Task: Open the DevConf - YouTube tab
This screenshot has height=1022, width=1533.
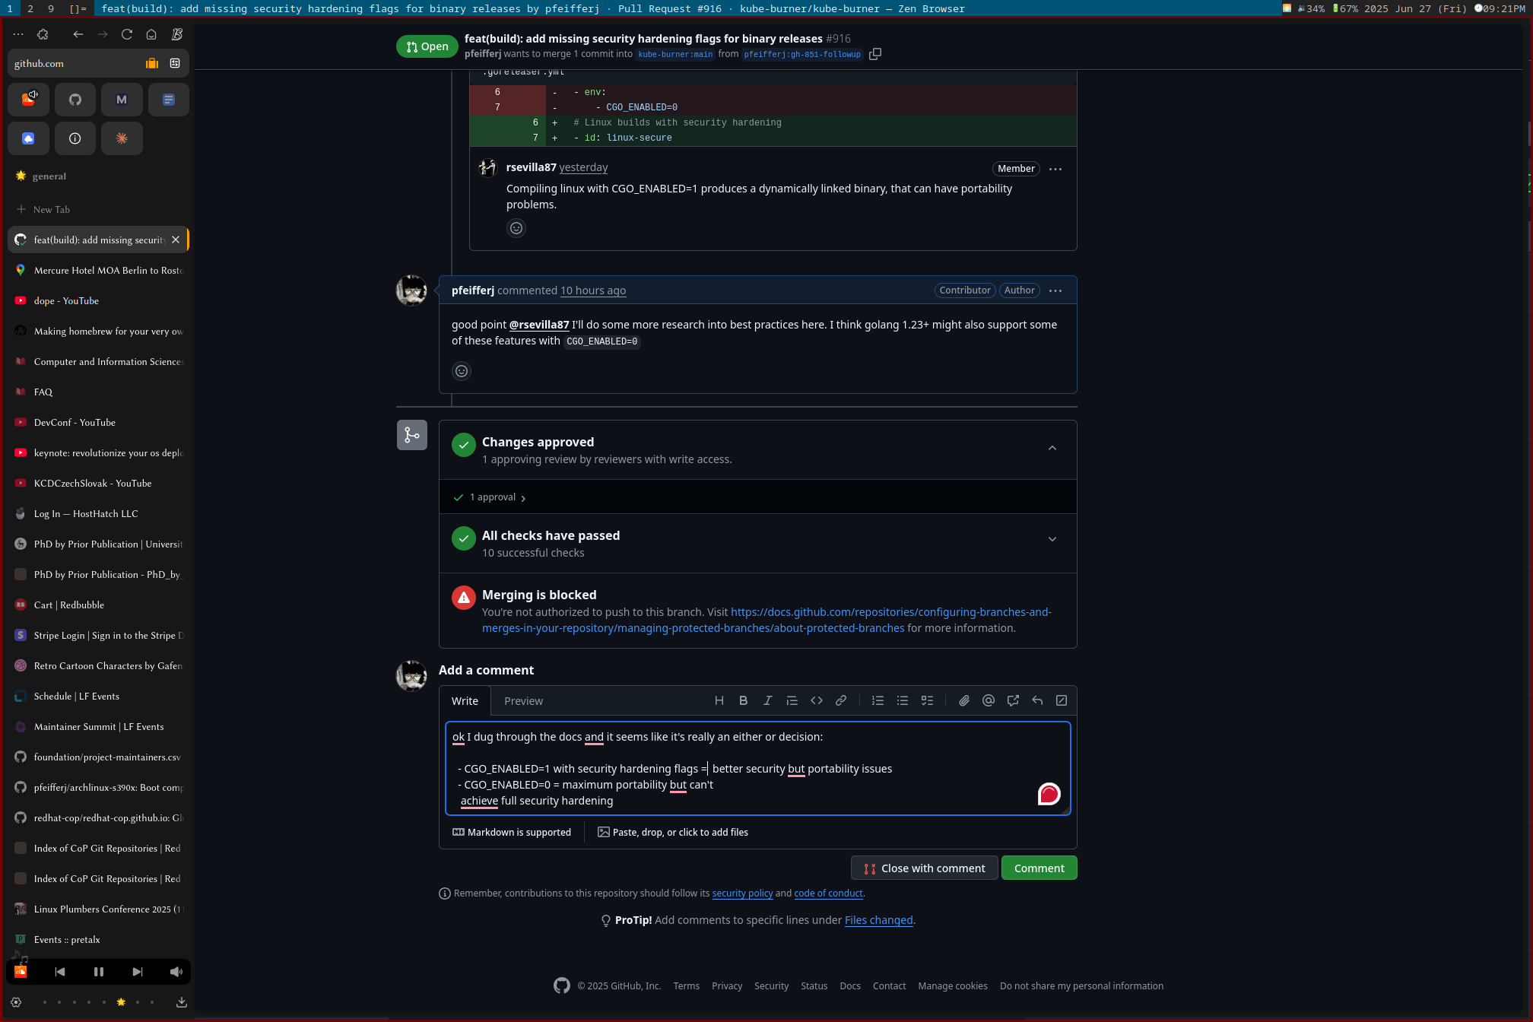Action: (x=75, y=422)
